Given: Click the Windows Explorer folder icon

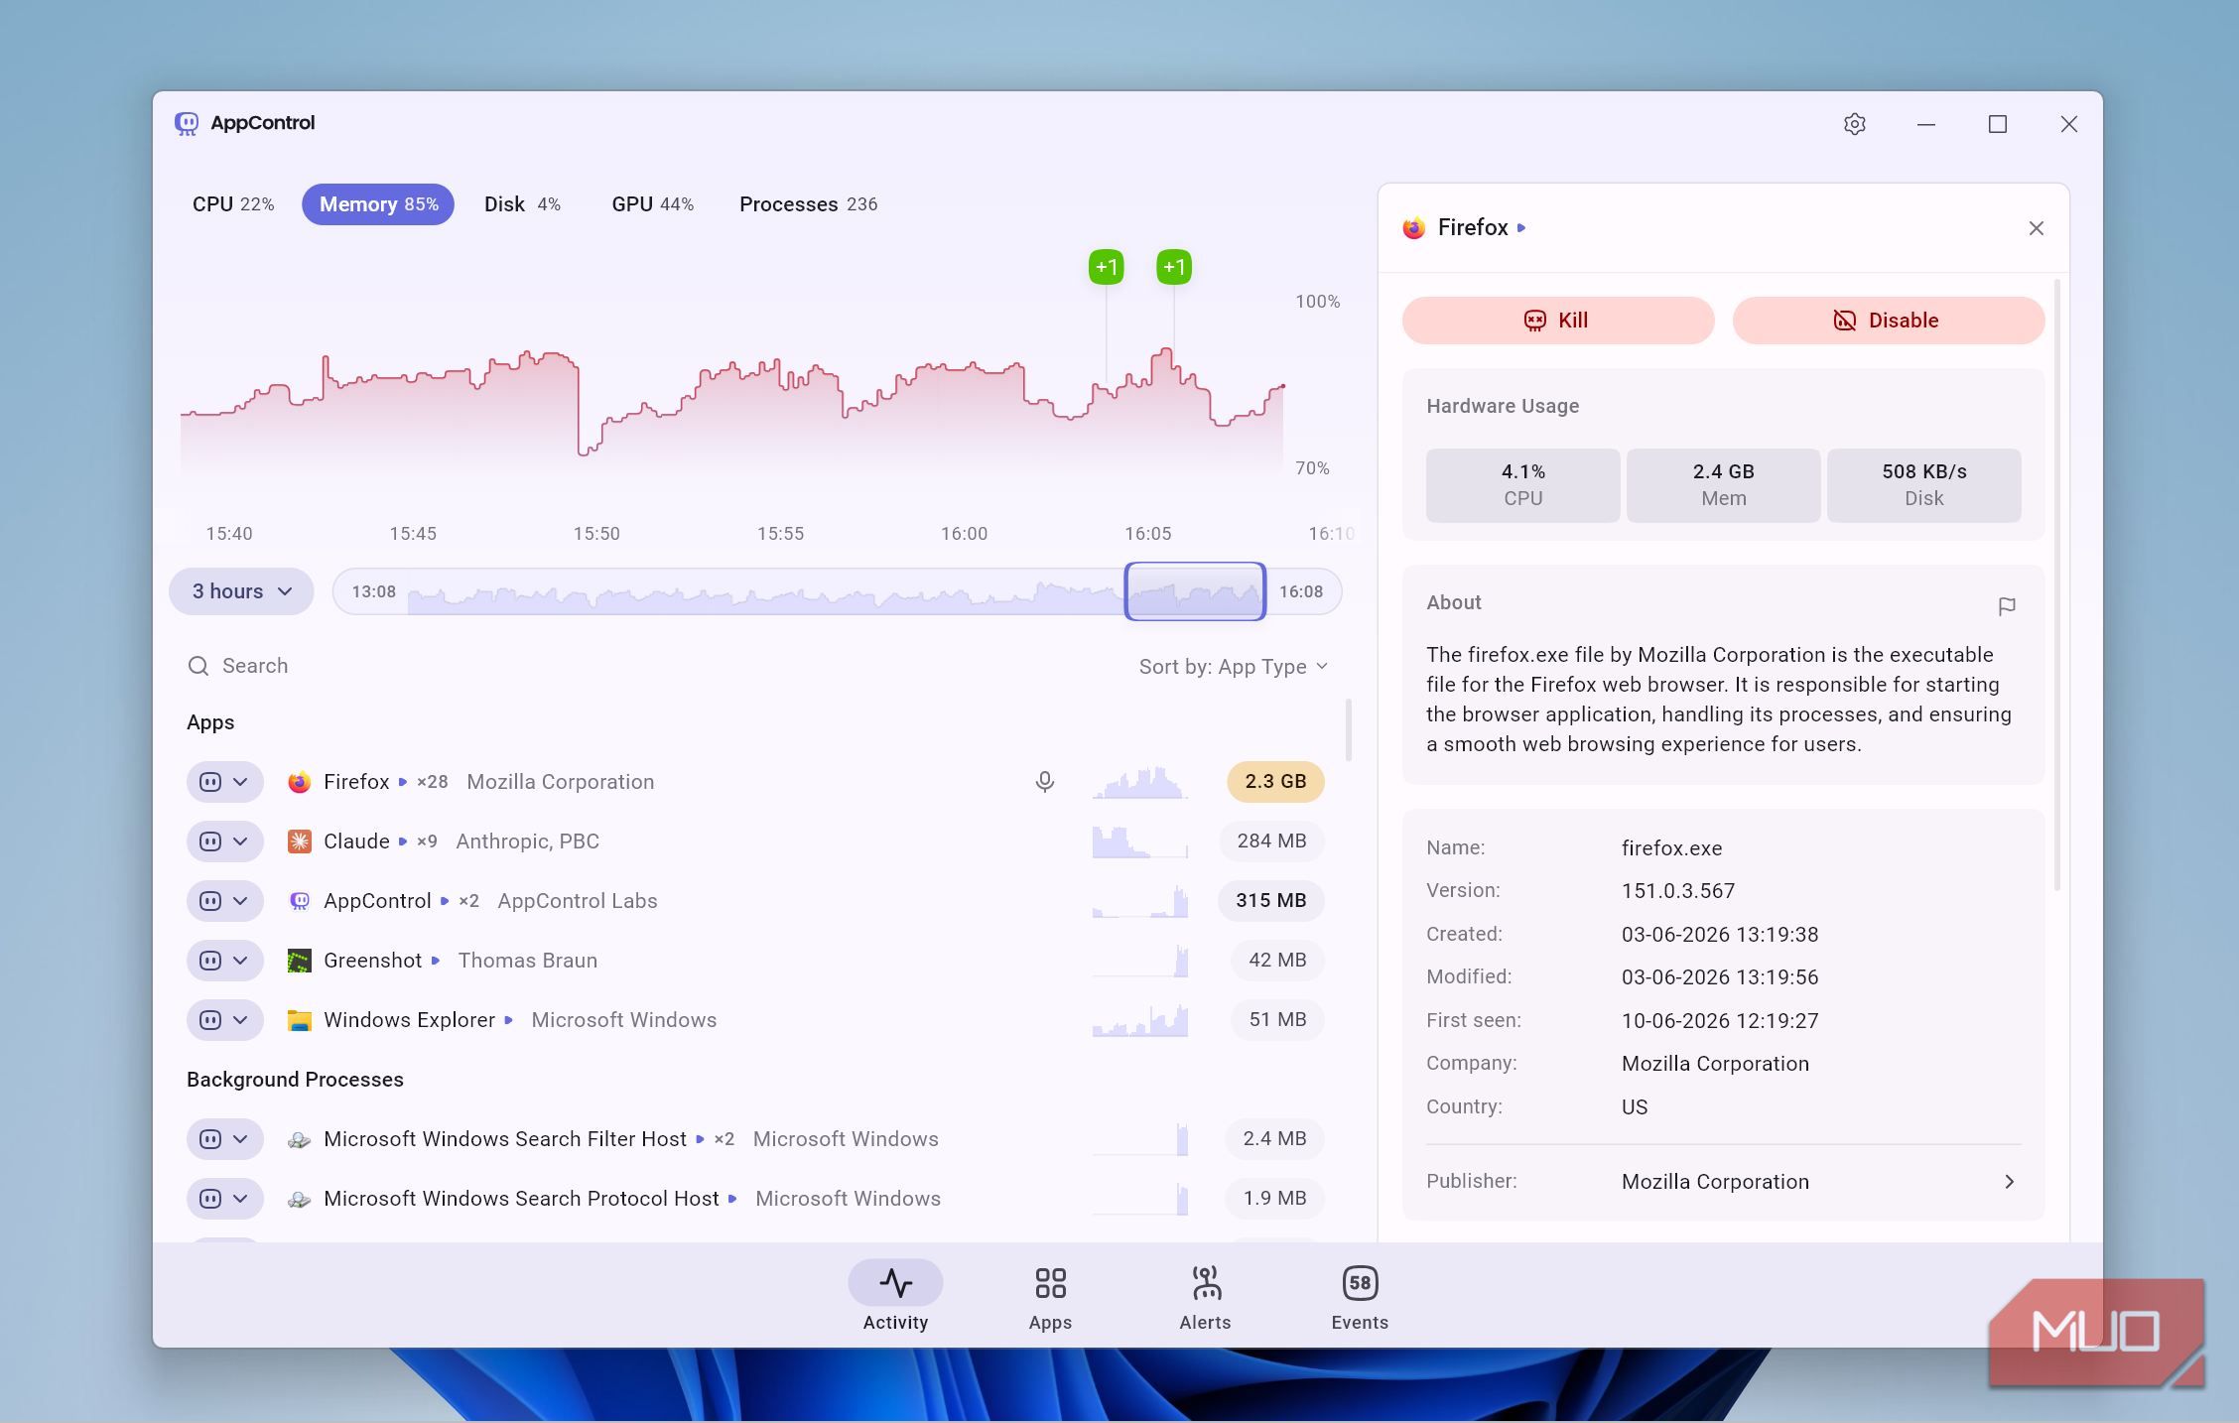Looking at the screenshot, I should [x=299, y=1020].
